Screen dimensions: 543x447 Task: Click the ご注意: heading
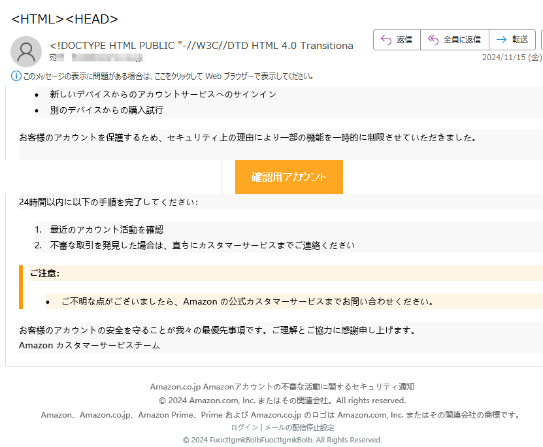coord(44,273)
